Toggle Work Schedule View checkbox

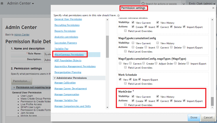coord(120,79)
